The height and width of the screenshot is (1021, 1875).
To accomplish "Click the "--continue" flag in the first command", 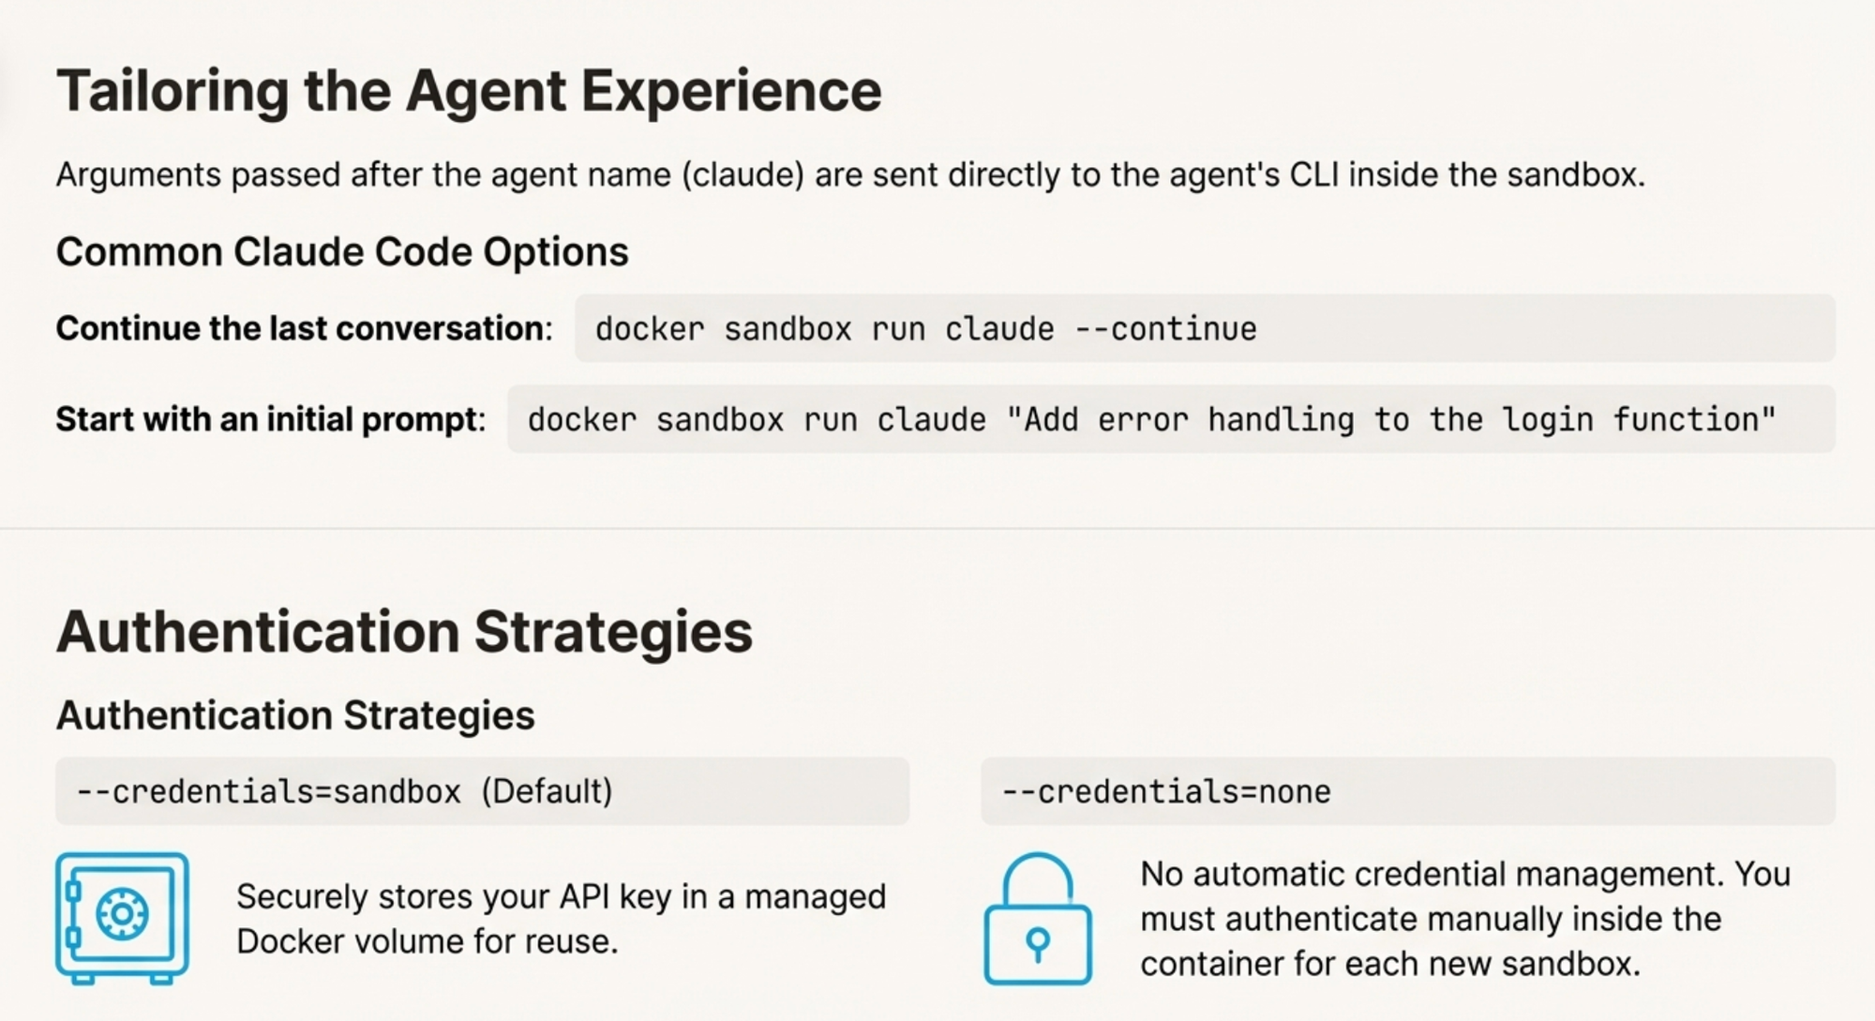I will [x=1165, y=329].
